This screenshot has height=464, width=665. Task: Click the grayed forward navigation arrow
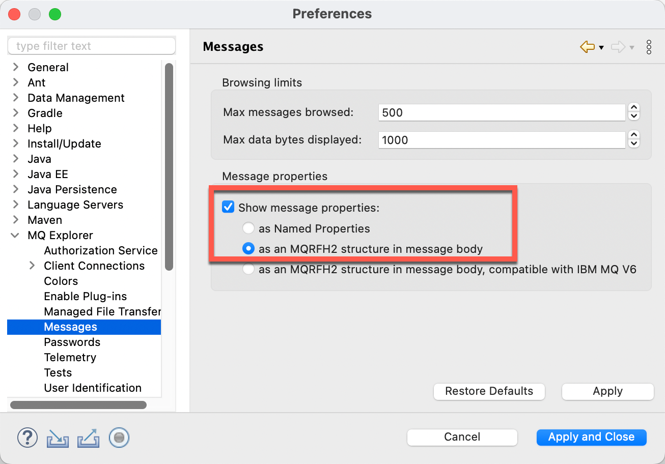tap(619, 46)
